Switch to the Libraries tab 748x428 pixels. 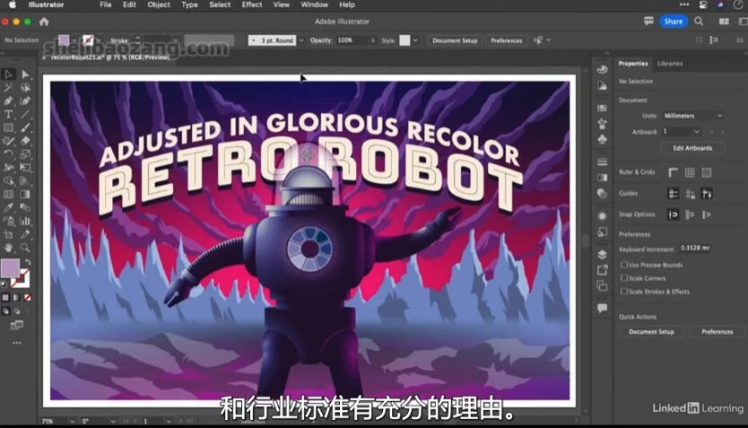tap(670, 64)
